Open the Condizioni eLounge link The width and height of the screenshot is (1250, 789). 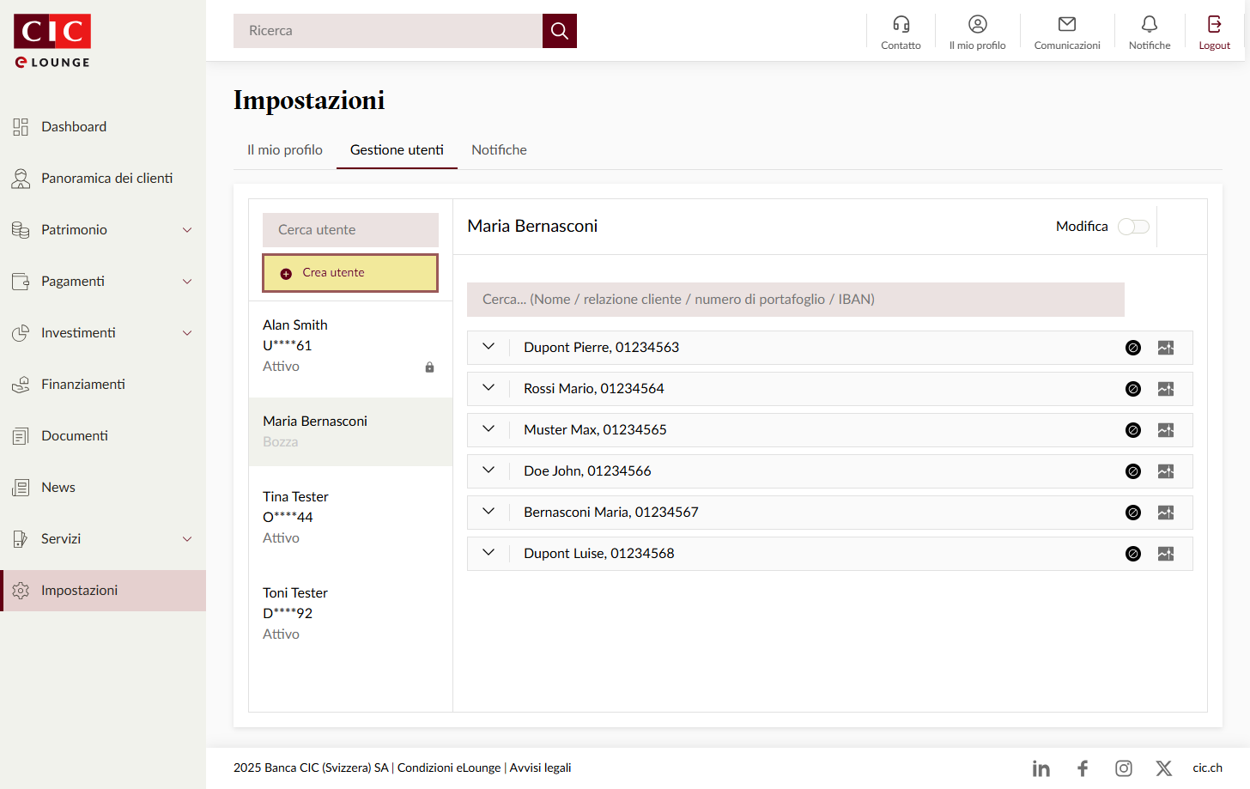[448, 768]
